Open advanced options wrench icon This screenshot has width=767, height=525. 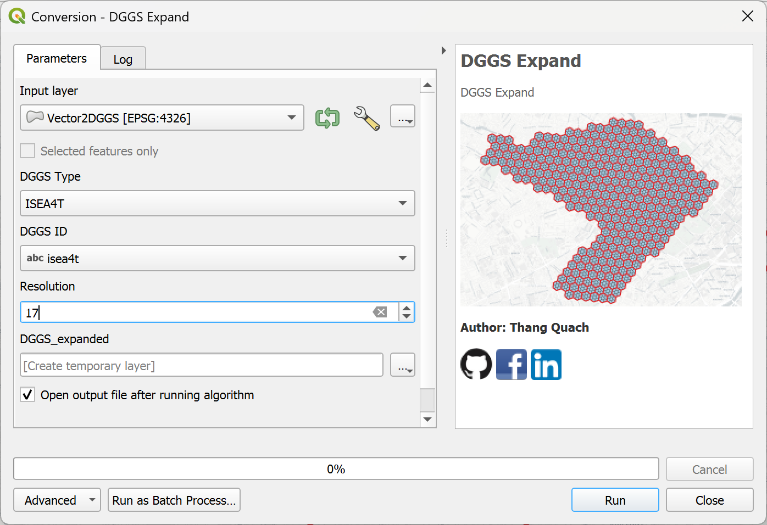tap(366, 118)
